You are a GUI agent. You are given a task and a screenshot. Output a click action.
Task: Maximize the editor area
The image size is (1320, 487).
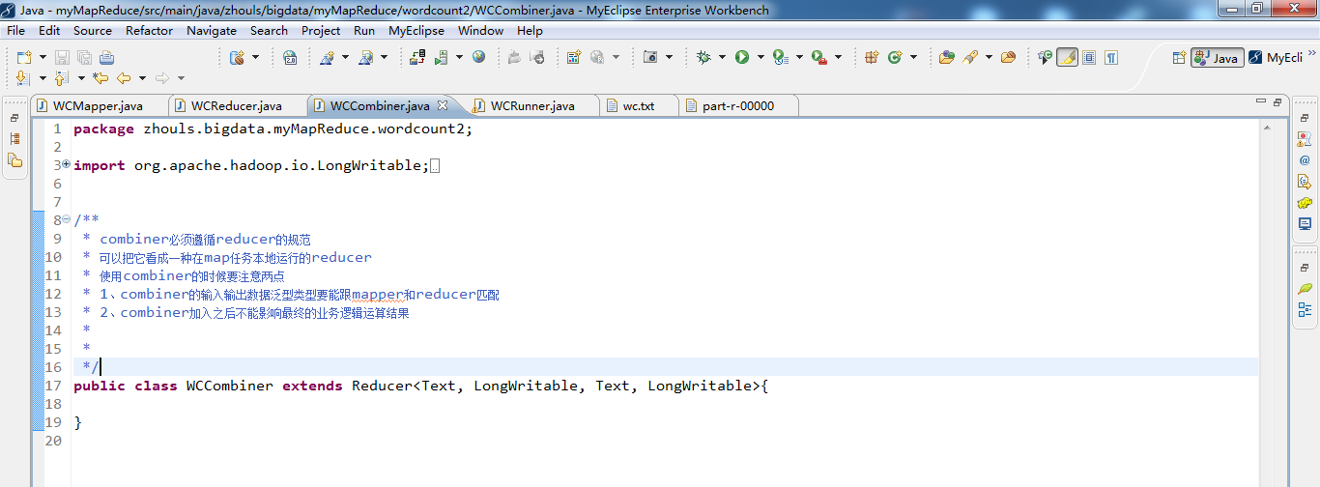1277,100
